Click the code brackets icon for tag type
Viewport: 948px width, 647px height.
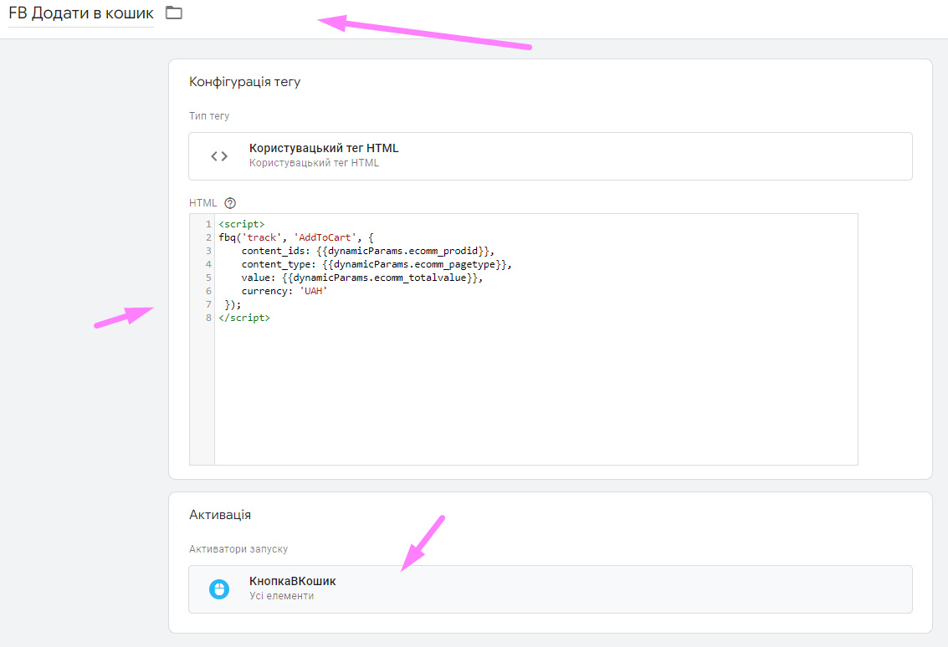[x=219, y=156]
